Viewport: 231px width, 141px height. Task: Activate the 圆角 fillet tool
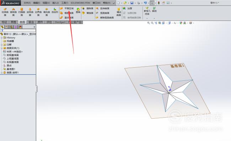[78, 11]
